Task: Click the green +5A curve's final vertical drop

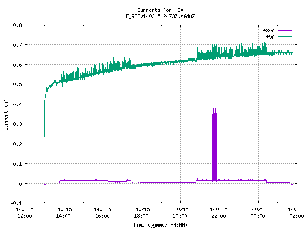Action: coord(293,78)
